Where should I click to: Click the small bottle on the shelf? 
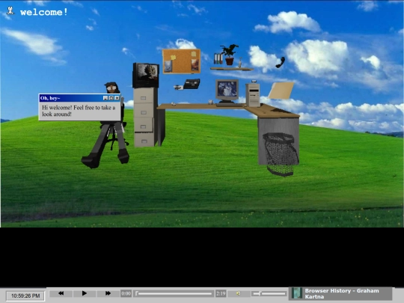240,63
